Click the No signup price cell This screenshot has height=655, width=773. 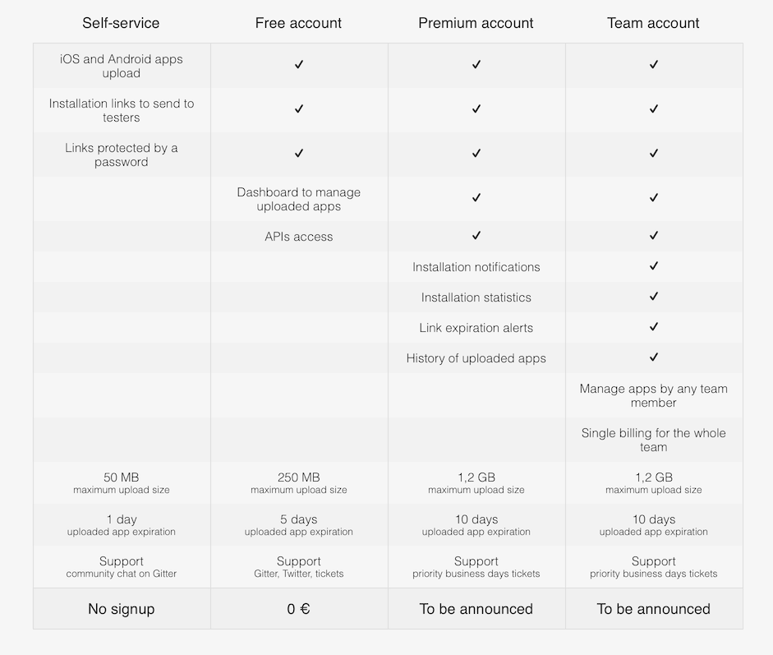[x=122, y=609]
